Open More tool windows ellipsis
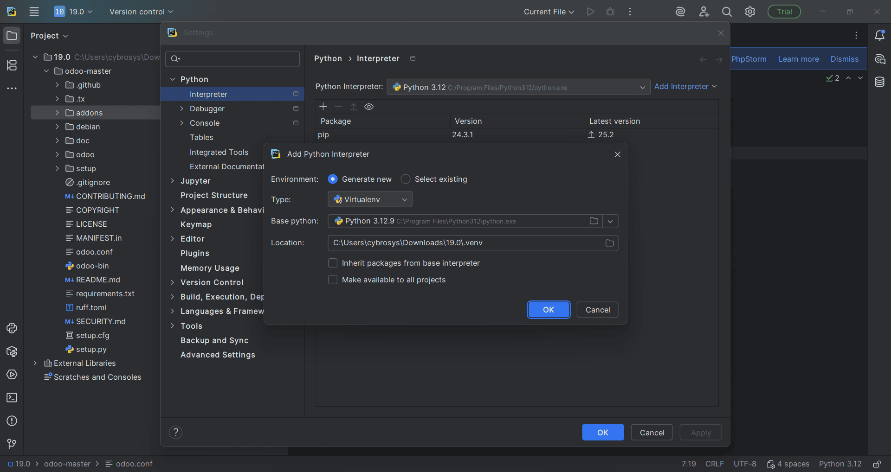Viewport: 891px width, 472px height. [12, 88]
